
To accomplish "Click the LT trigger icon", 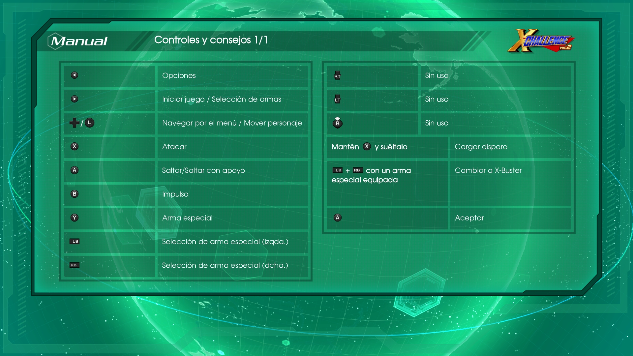I will pyautogui.click(x=337, y=99).
